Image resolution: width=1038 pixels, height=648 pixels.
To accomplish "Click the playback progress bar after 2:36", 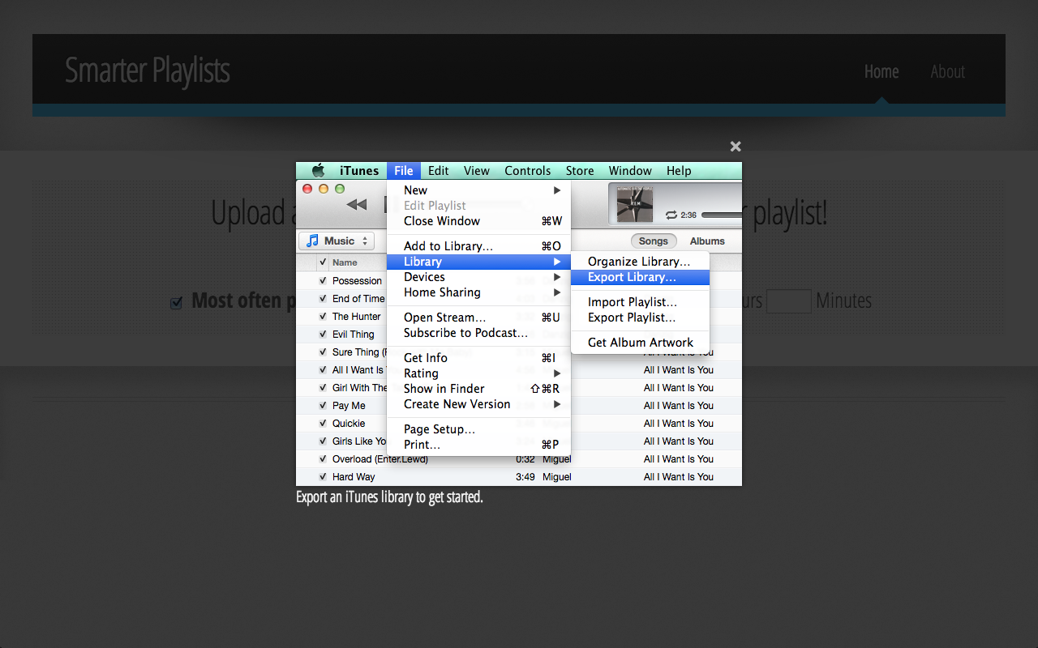I will (x=721, y=215).
